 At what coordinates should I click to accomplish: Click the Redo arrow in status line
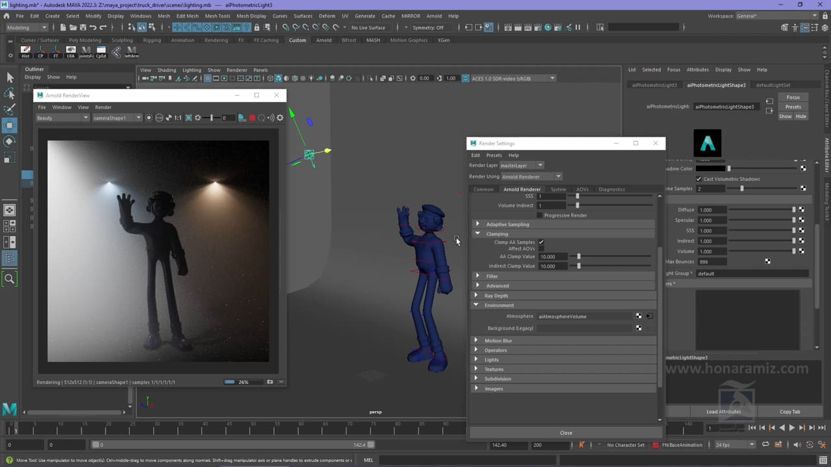(103, 27)
